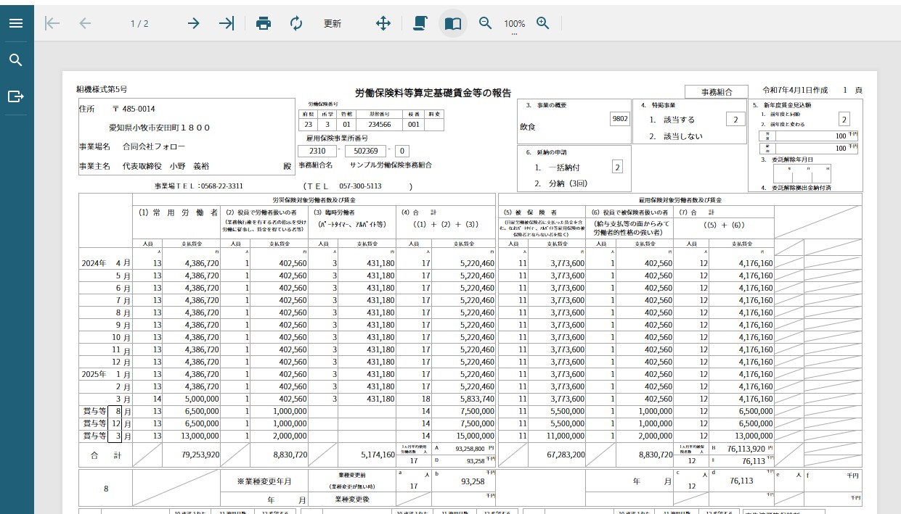Click サンプル労働保険事務組合

click(391, 165)
